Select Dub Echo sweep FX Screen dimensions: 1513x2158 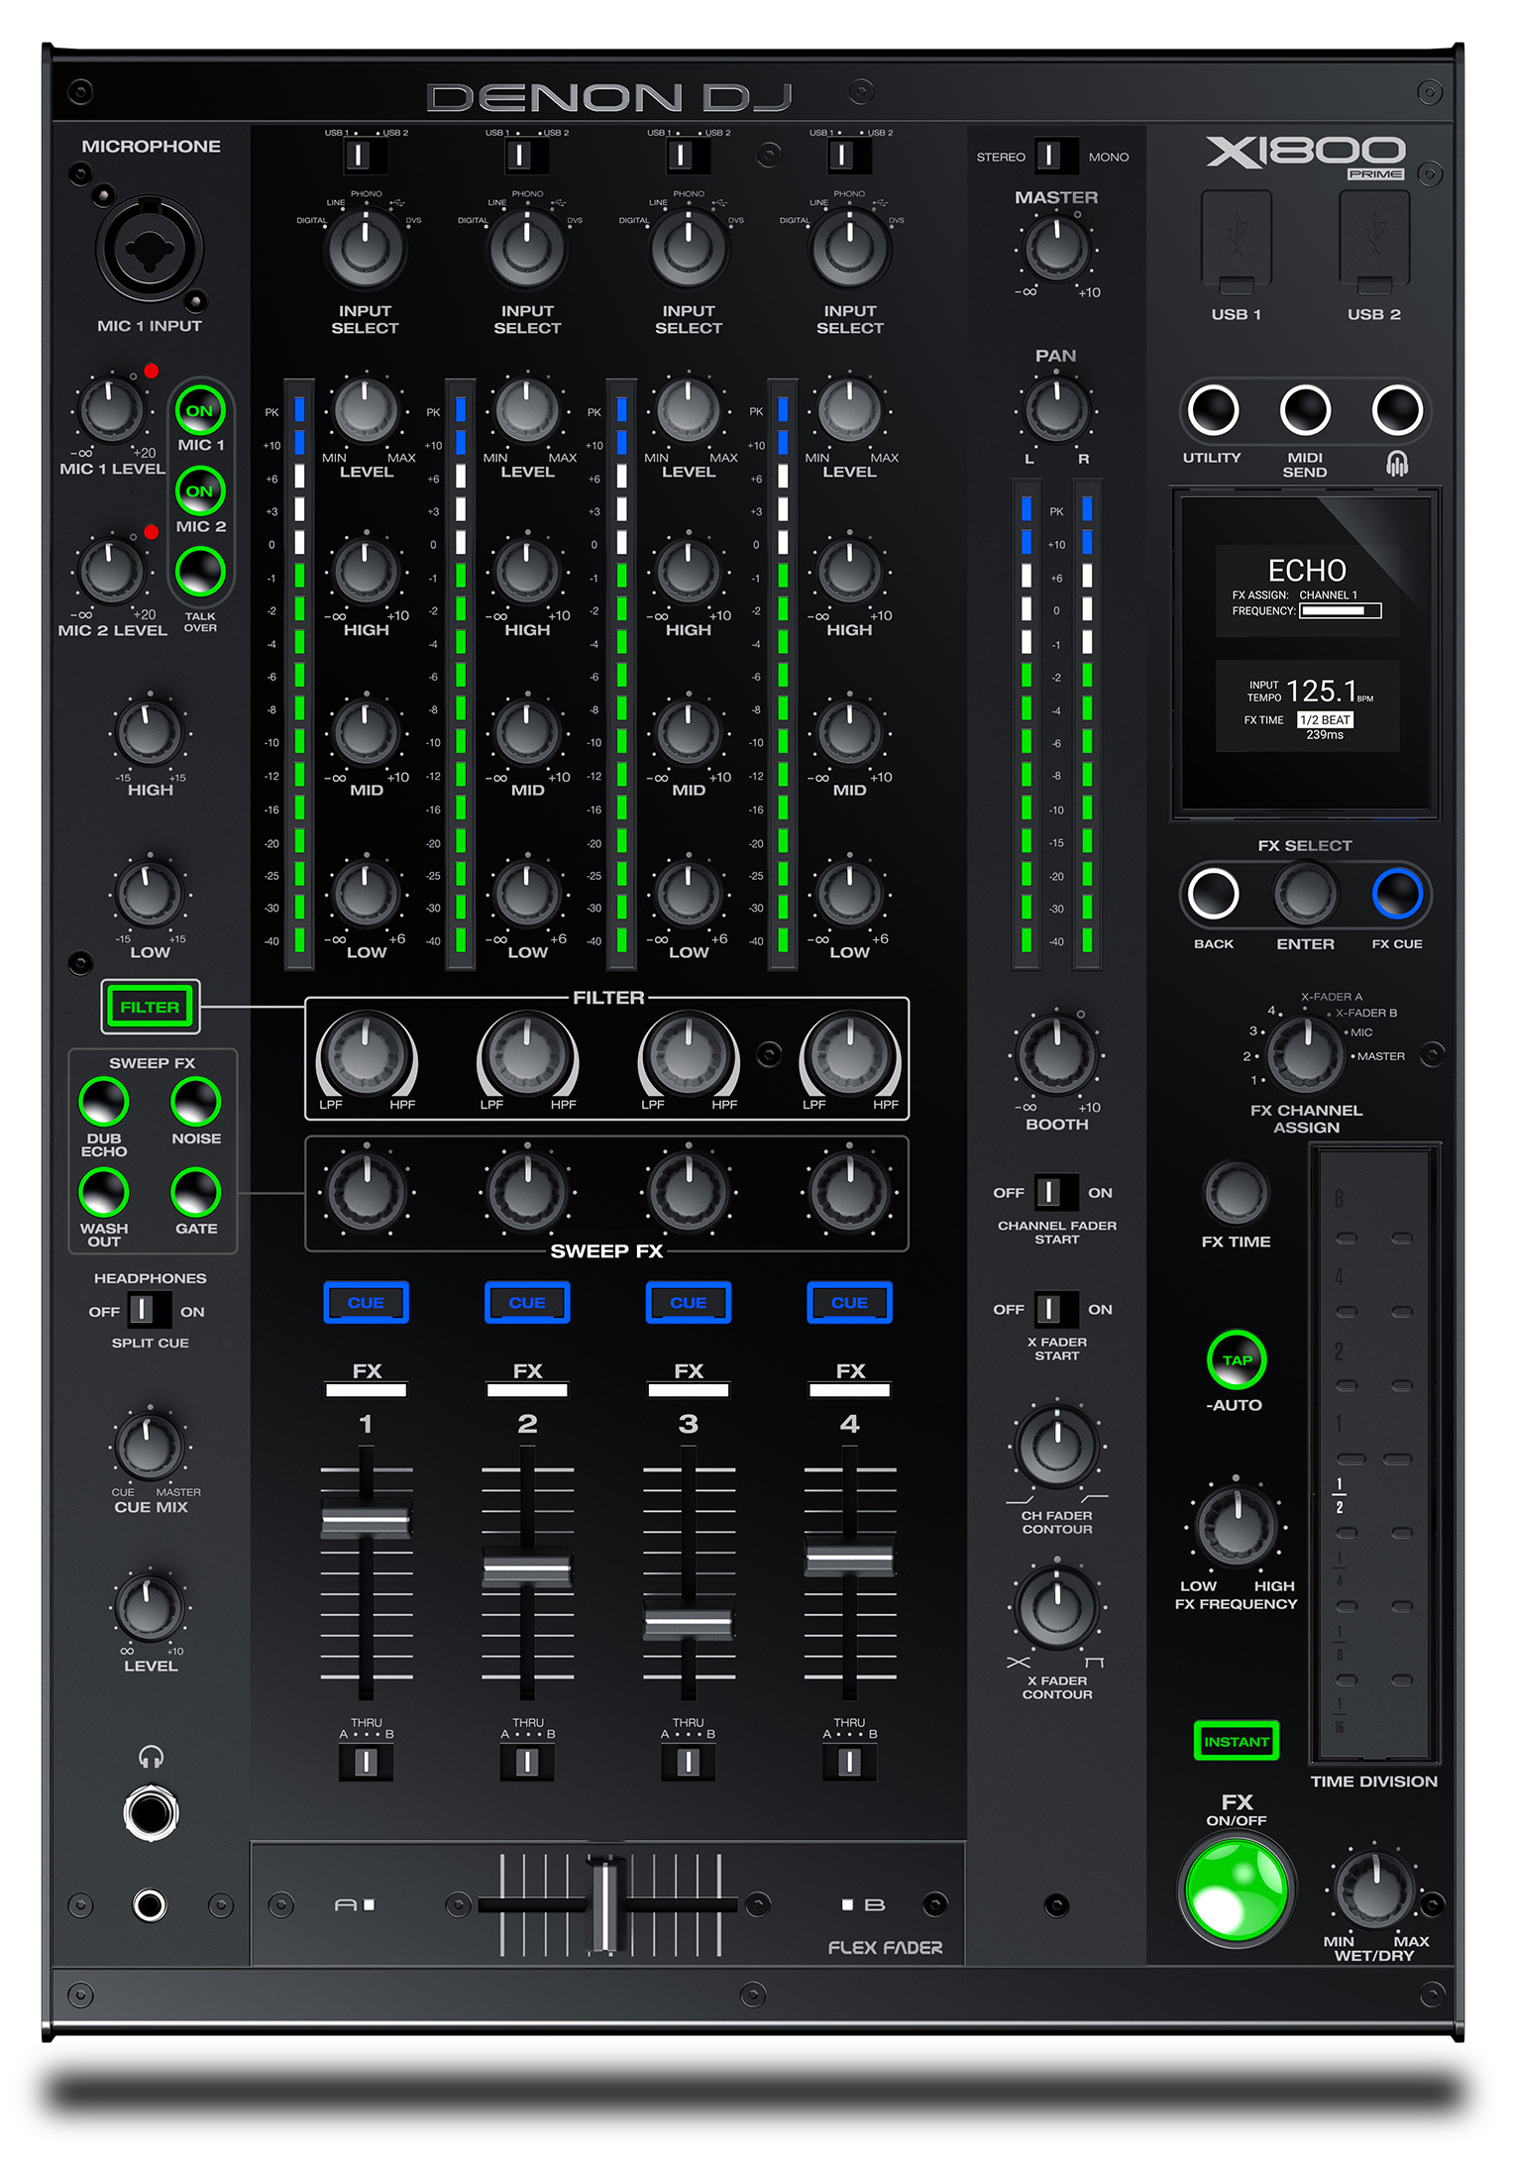[x=104, y=1101]
